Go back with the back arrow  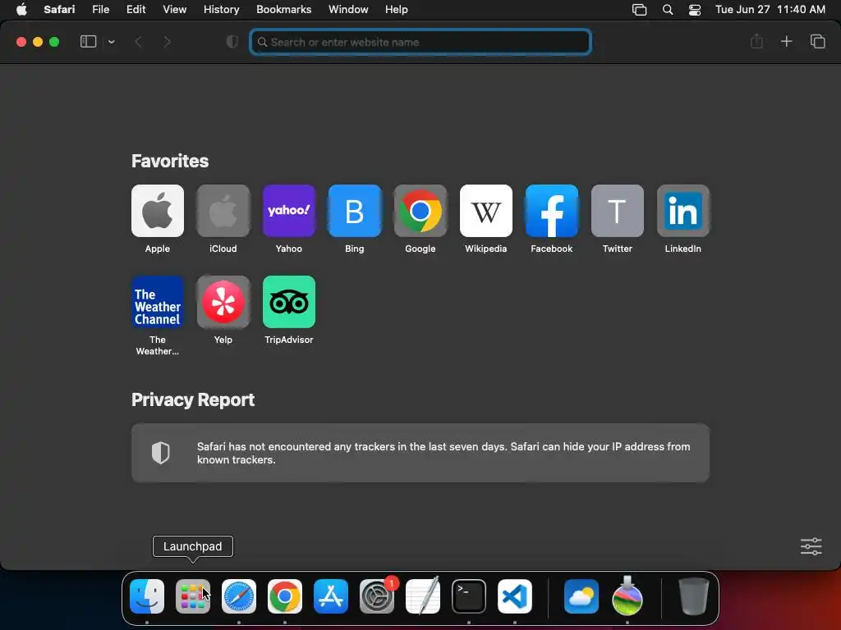click(138, 42)
